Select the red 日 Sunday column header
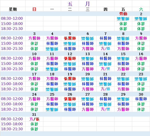150x136 pixels. pyautogui.click(x=34, y=9)
